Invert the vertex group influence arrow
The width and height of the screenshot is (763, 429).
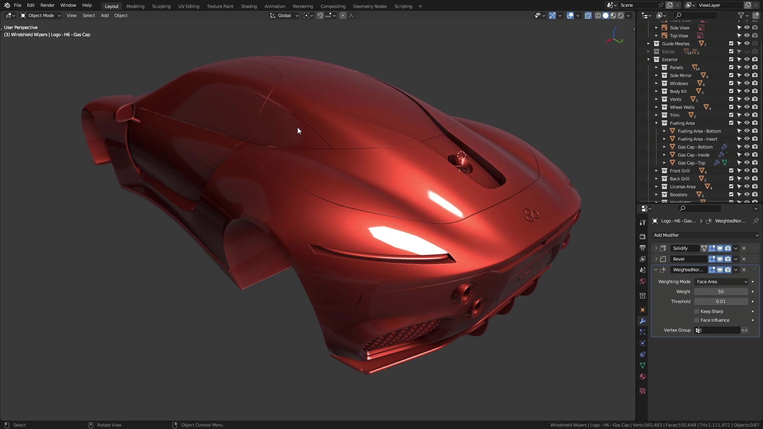click(x=745, y=330)
